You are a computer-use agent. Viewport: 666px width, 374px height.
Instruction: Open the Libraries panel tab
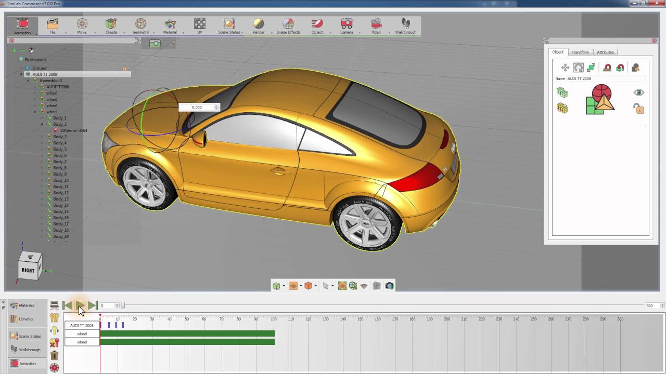coord(22,319)
